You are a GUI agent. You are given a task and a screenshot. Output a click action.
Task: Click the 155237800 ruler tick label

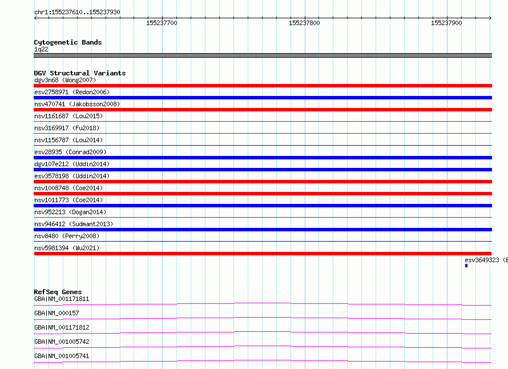304,23
